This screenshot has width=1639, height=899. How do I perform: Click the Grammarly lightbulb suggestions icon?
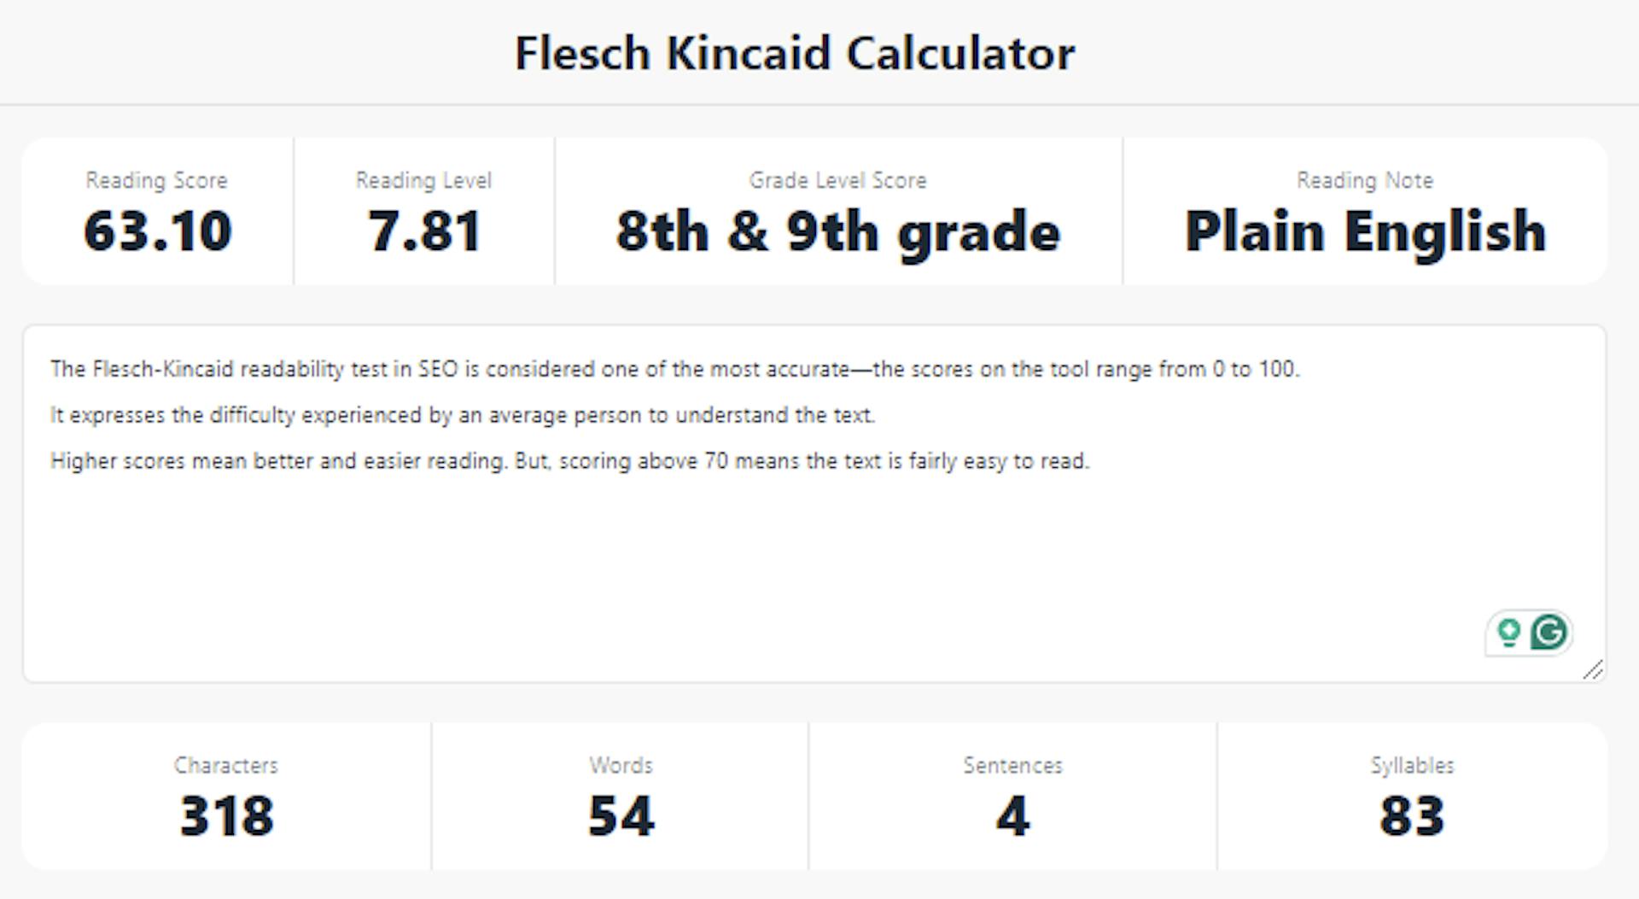click(1508, 633)
